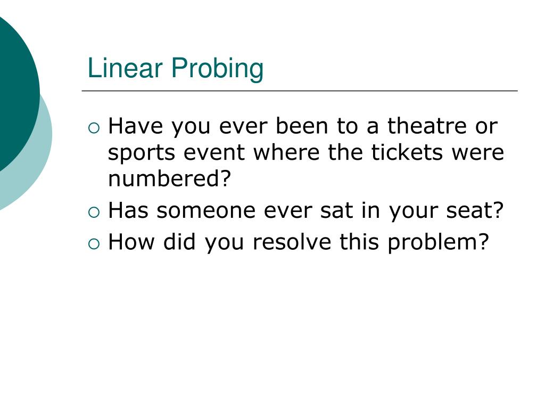Select the horizontal divider line under the title
Viewport: 545px width, 409px height.
(300, 91)
